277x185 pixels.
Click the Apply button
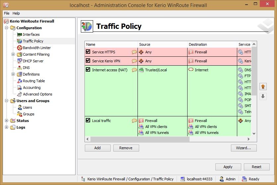(228, 167)
